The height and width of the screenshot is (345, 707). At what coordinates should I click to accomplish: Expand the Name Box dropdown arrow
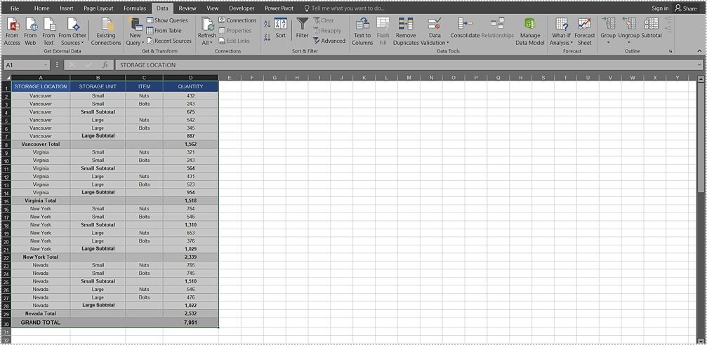tap(46, 65)
